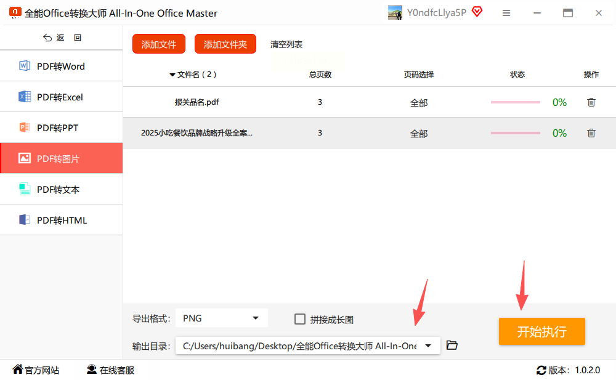Open the 导出格式 PNG dropdown
The width and height of the screenshot is (616, 380).
[222, 318]
